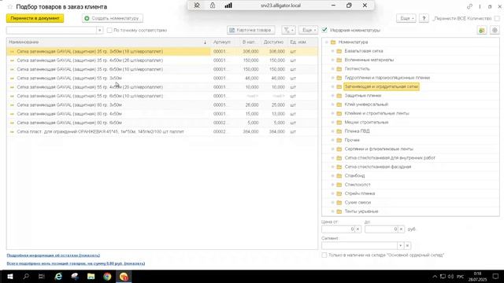Expand the 'Сухие смеси' folder node

(332, 203)
